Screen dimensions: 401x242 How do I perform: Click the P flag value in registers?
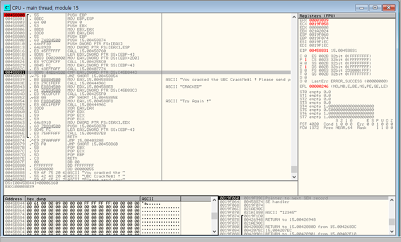point(305,59)
